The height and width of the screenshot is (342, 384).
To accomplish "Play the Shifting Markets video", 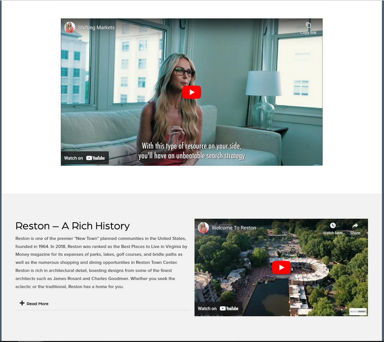I will [192, 92].
